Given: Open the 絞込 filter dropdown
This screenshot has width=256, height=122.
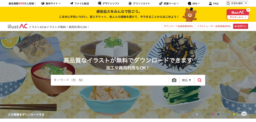Looking at the screenshot, I should click(x=187, y=80).
